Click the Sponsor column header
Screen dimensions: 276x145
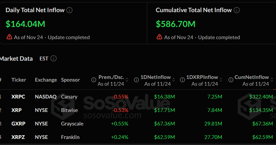point(70,80)
